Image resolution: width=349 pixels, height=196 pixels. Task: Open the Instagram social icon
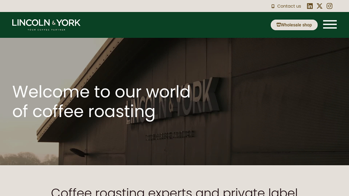click(x=329, y=6)
